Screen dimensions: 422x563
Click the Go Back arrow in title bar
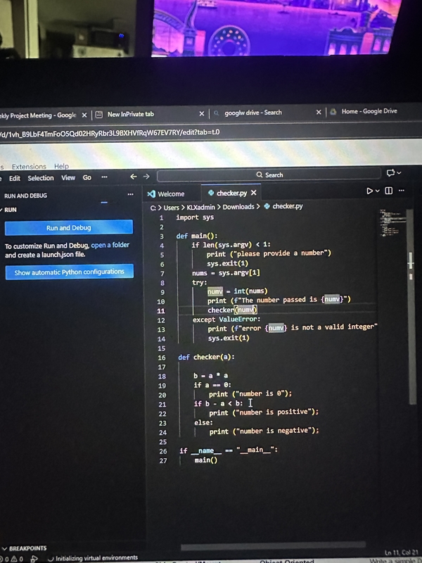(x=134, y=177)
